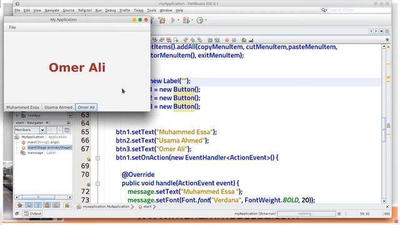Click the Next Bookmark editor icon
Screen dimensions: 400x225
[192, 40]
